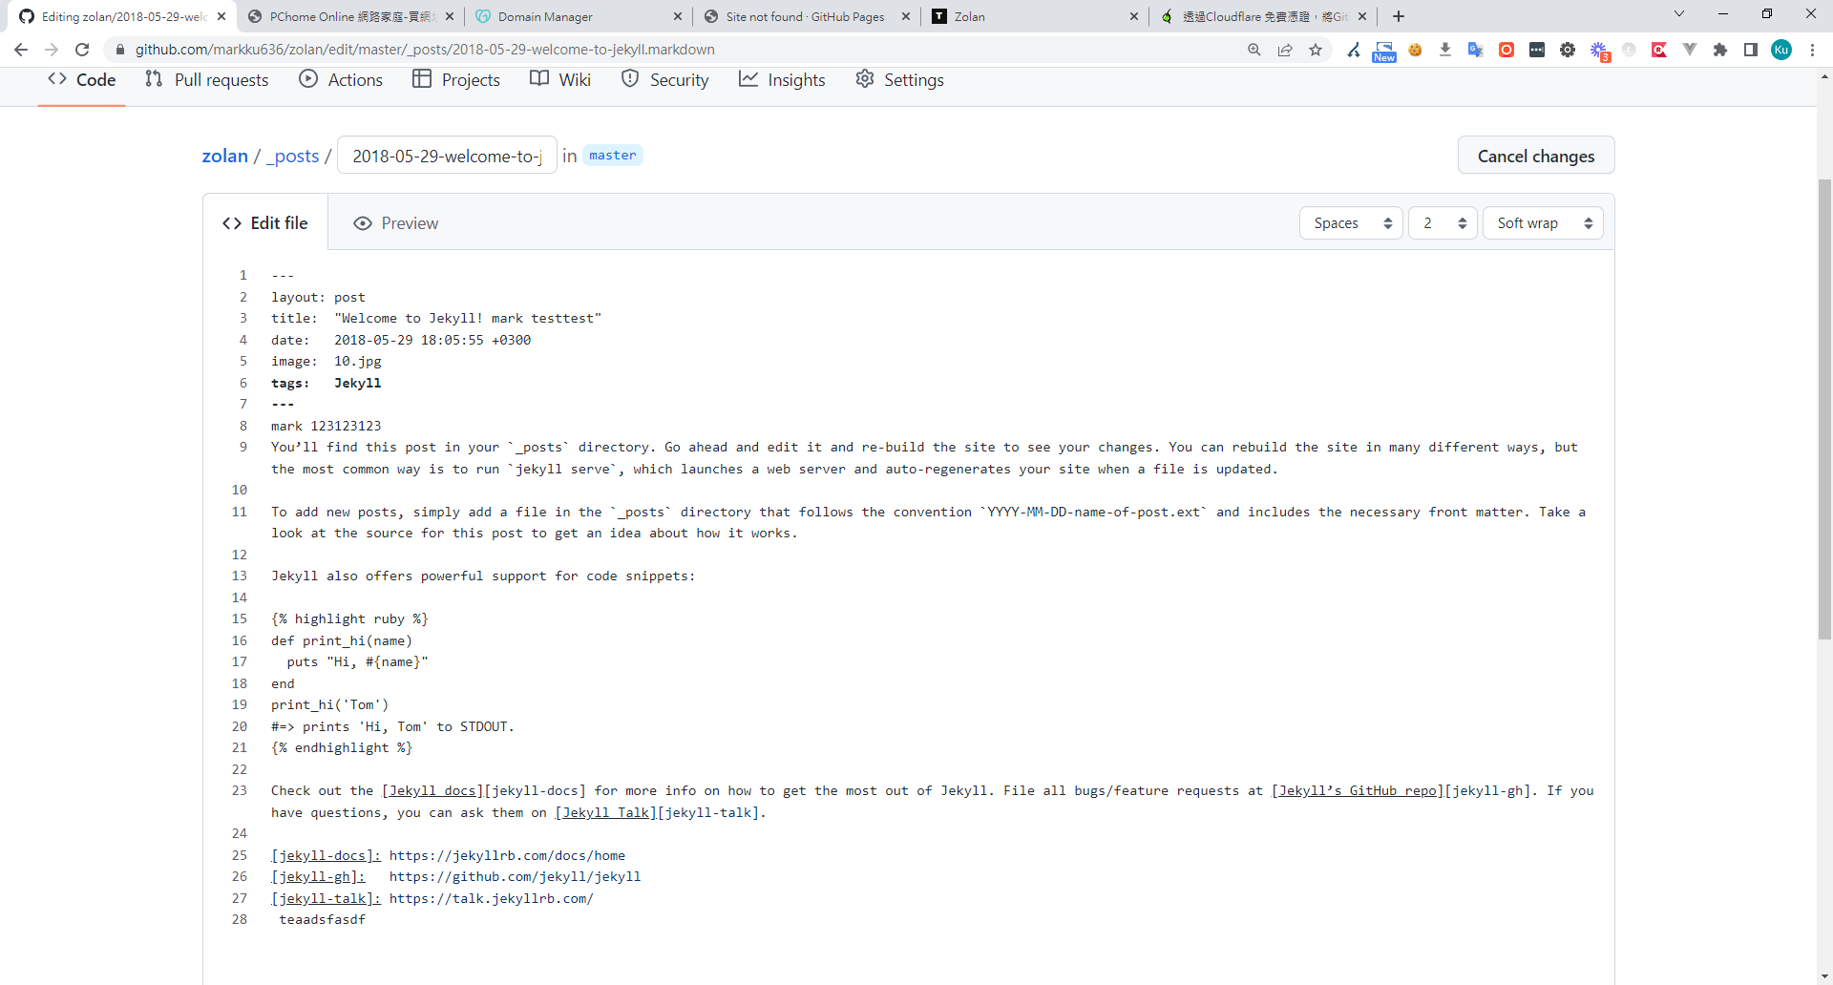Click the page vertical scrollbar
Screen dimensions: 1833x985
[x=1824, y=410]
